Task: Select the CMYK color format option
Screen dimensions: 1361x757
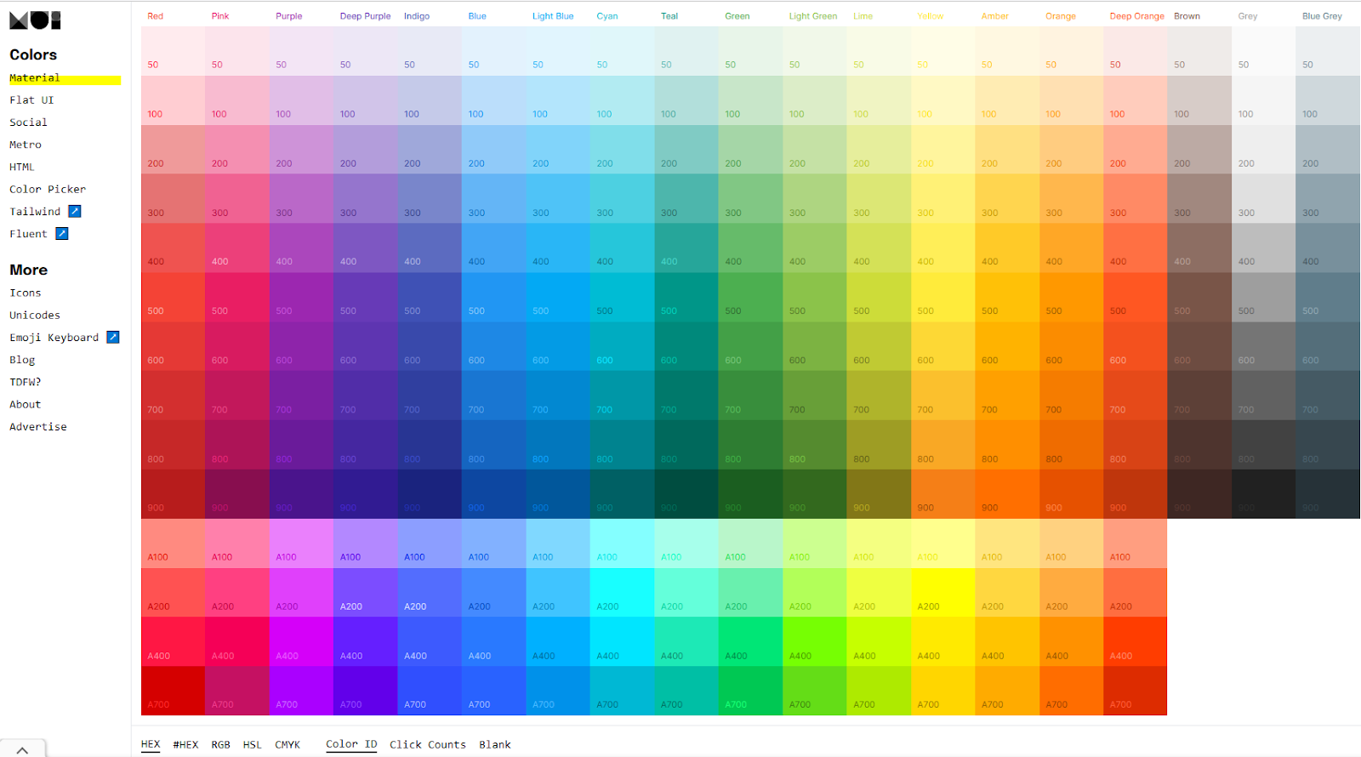Action: click(288, 744)
